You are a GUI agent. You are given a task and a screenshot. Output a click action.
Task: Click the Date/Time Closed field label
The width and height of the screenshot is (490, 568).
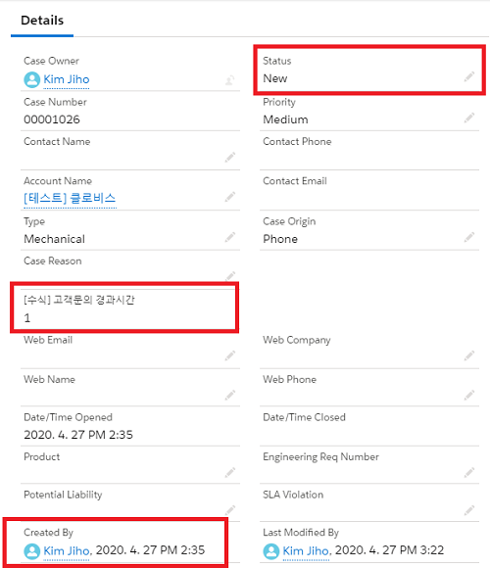click(x=304, y=417)
